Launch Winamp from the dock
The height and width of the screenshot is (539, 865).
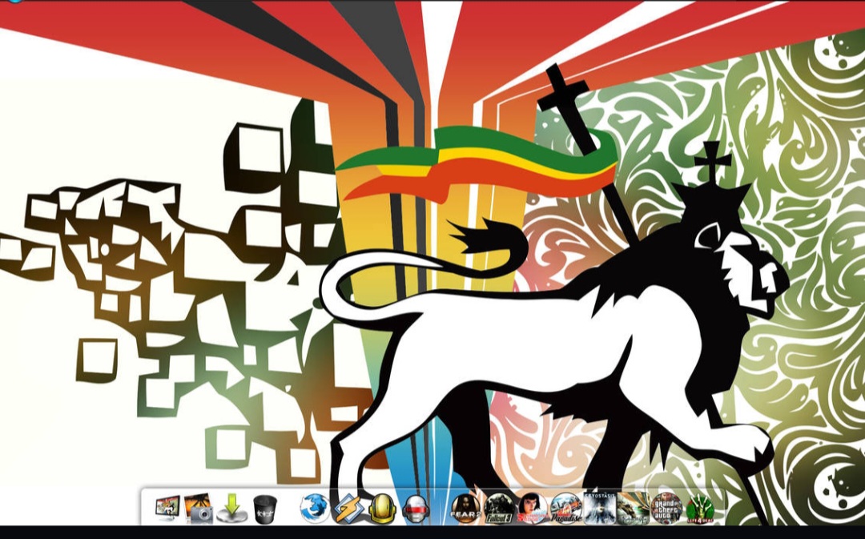pos(349,508)
